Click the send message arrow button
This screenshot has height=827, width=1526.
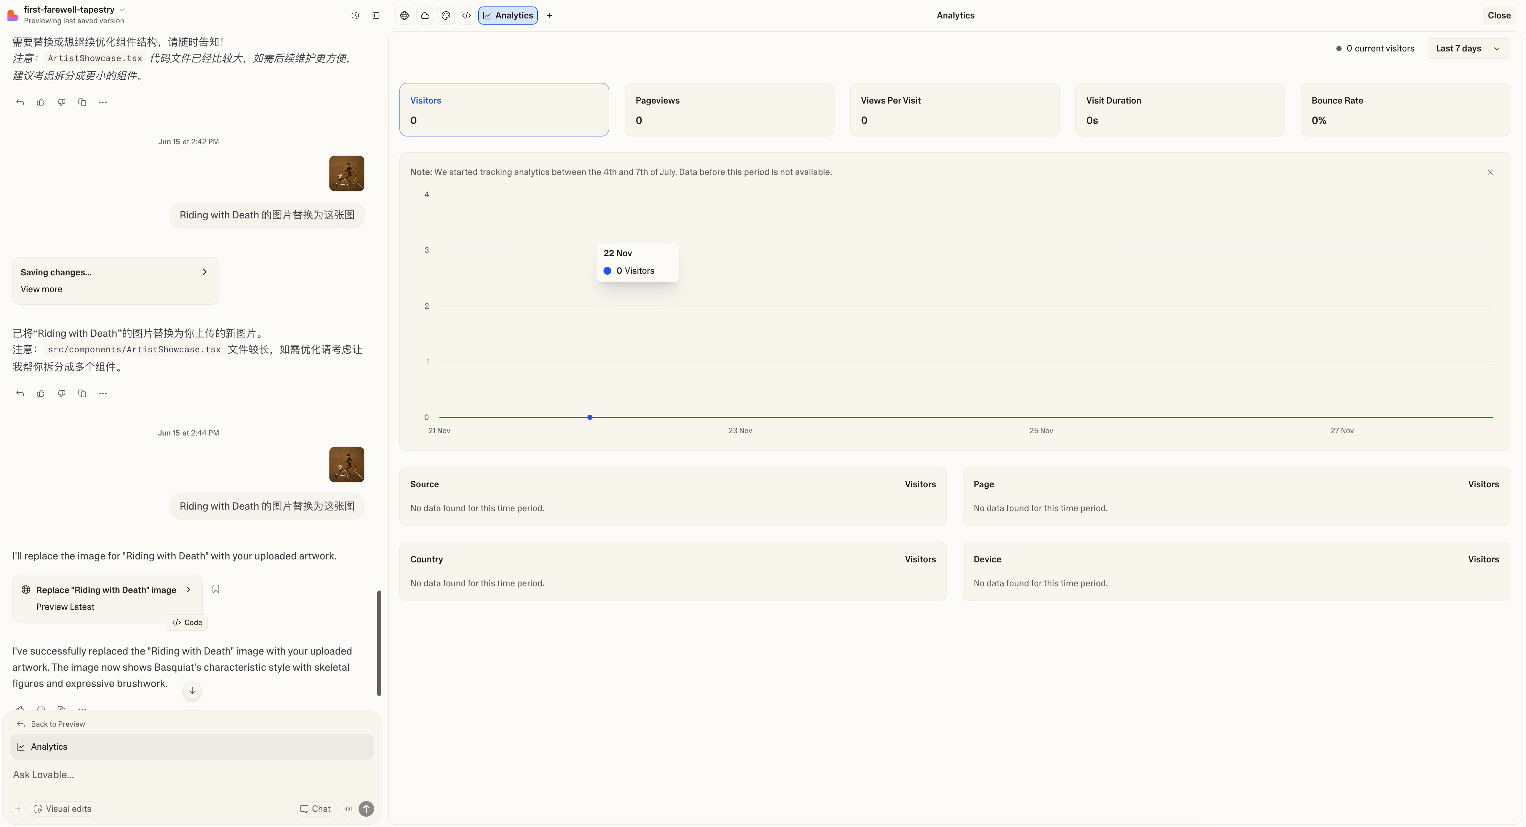coord(366,809)
